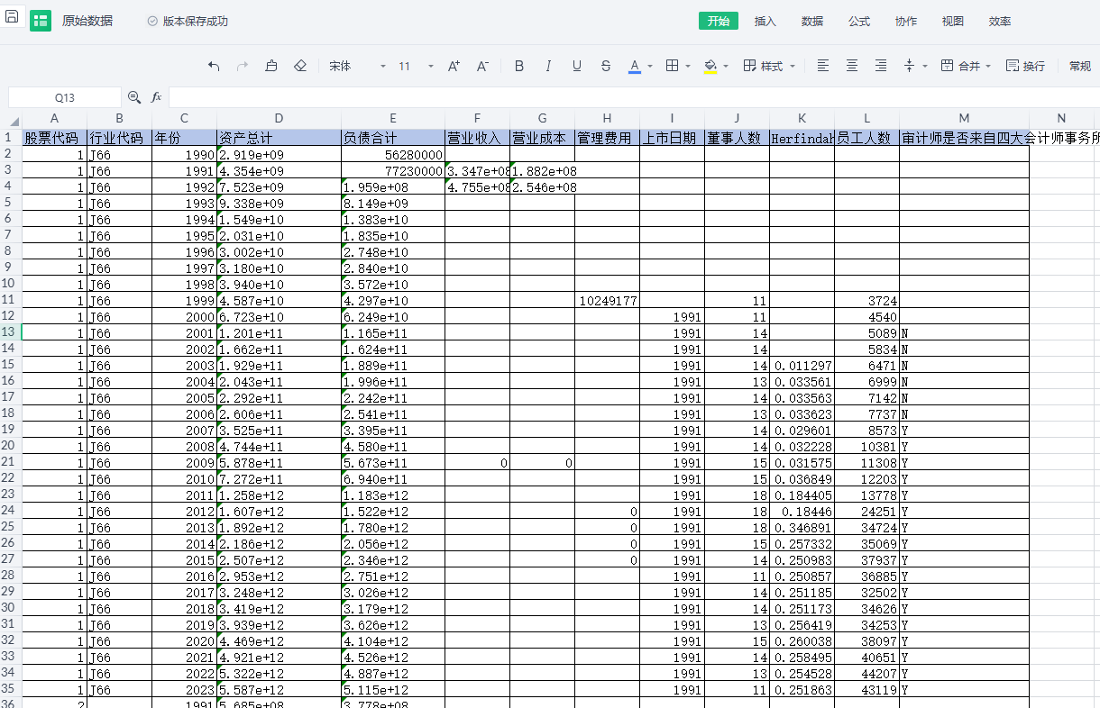Click the clear format eraser icon
This screenshot has height=708, width=1100.
point(300,66)
